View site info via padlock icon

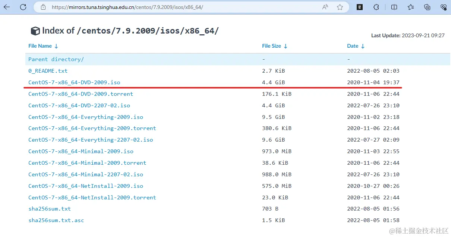click(x=43, y=7)
